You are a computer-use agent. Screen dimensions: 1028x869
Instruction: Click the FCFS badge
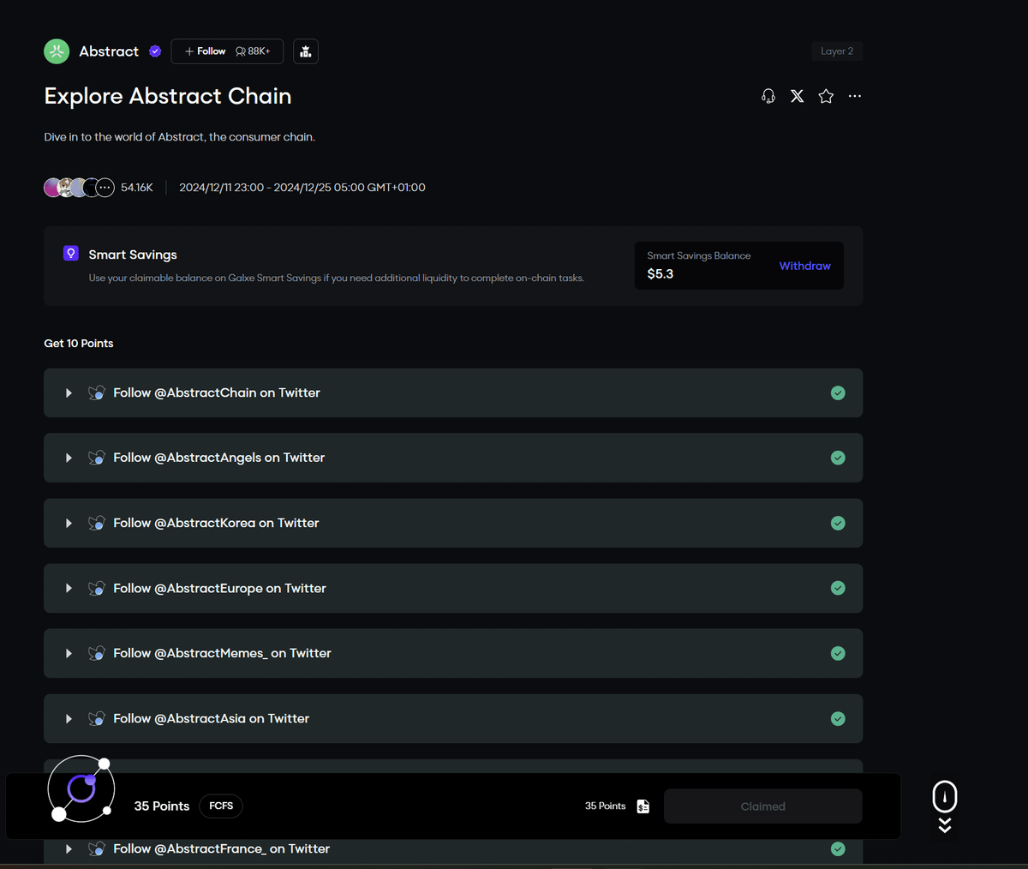[x=221, y=806]
